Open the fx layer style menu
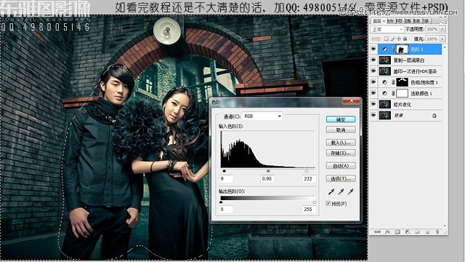The image size is (465, 262). [388, 231]
